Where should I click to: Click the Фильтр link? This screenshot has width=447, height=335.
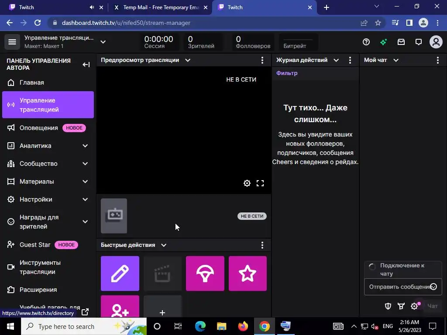pos(287,73)
